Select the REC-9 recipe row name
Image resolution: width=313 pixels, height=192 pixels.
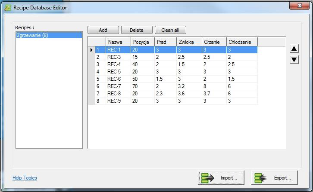[x=118, y=101]
